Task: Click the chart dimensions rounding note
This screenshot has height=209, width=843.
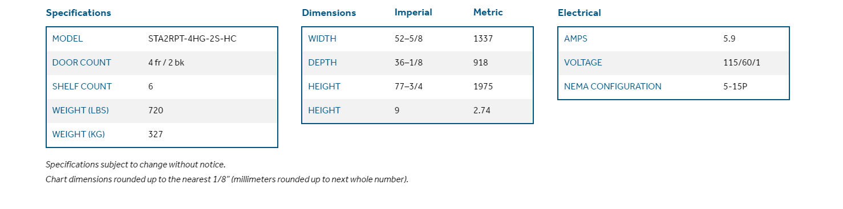Action: tap(227, 179)
